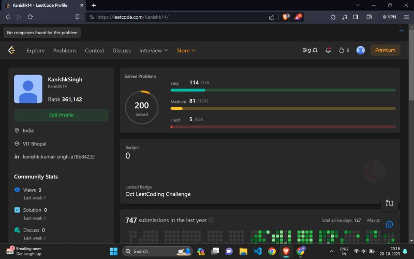Click the Premium button
This screenshot has width=414, height=259.
tap(385, 50)
